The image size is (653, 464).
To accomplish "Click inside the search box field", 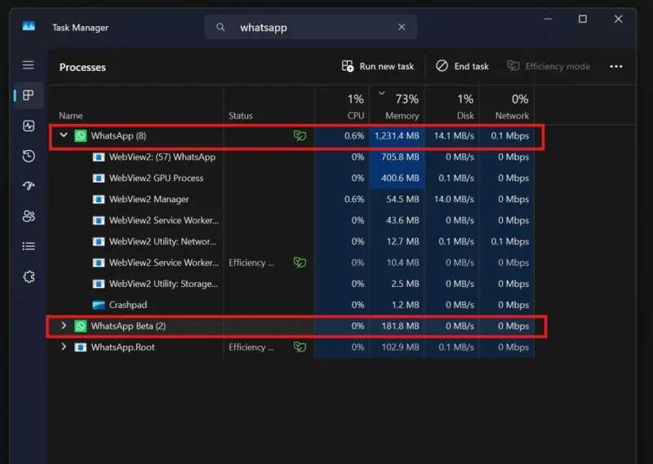I will pos(310,27).
